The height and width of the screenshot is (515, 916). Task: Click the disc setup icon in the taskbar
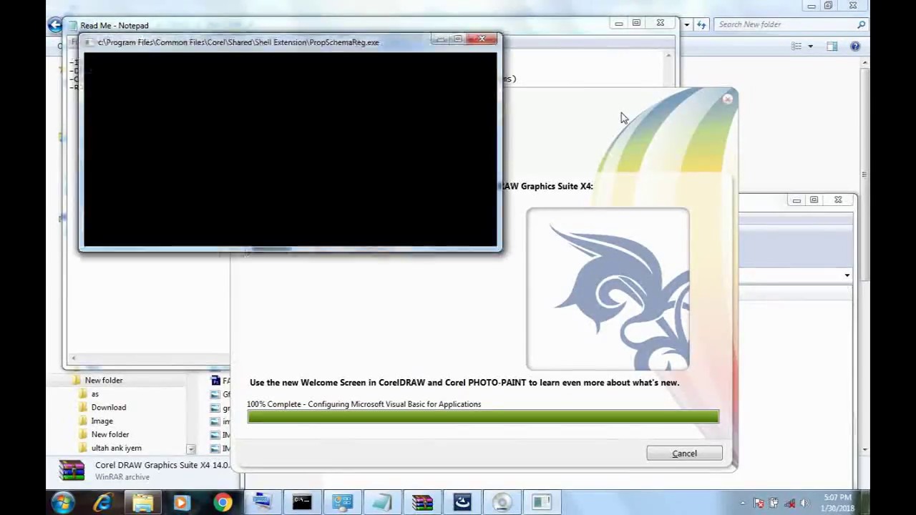(502, 503)
